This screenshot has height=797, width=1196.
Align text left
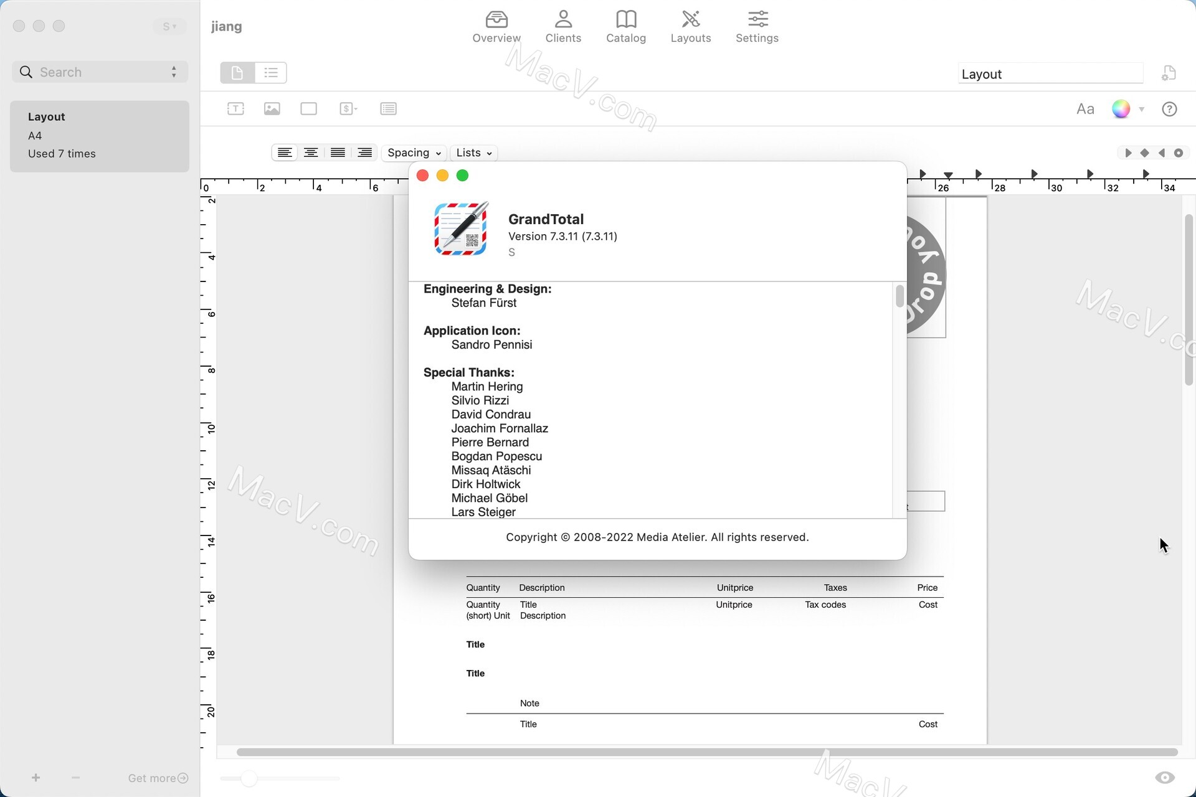point(285,153)
